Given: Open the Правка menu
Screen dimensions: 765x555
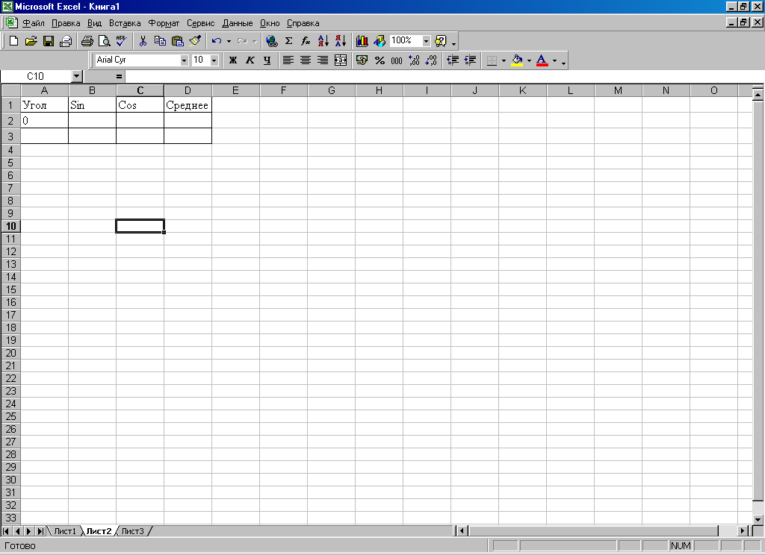Looking at the screenshot, I should point(66,23).
